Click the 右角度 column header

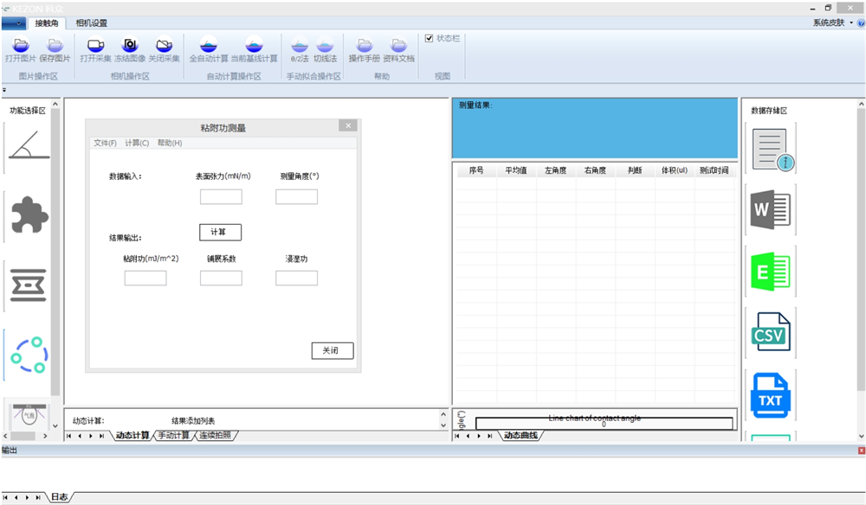596,170
